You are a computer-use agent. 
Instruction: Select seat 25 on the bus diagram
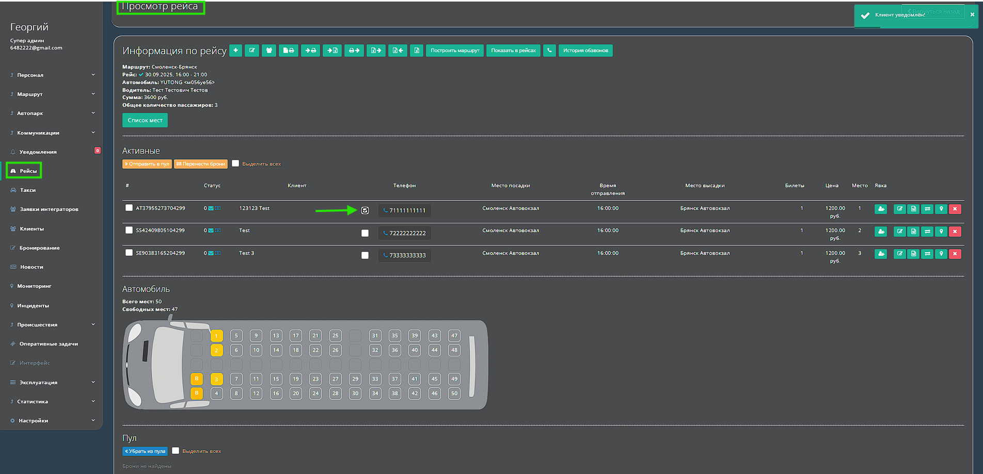click(x=336, y=336)
